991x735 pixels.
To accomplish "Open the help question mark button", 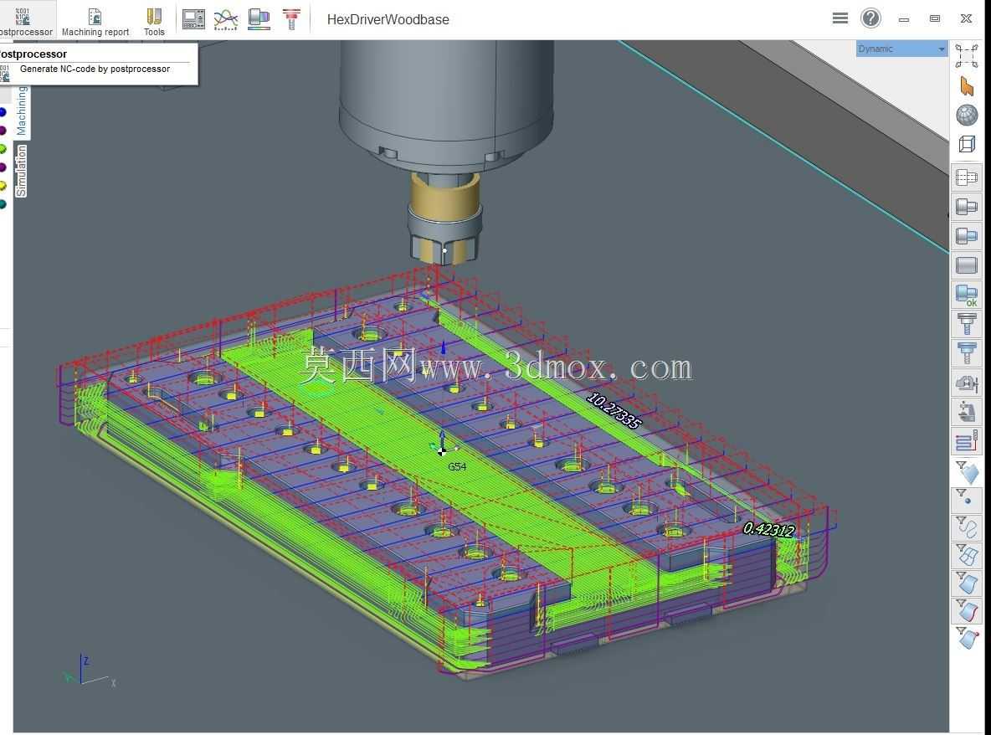I will click(871, 18).
